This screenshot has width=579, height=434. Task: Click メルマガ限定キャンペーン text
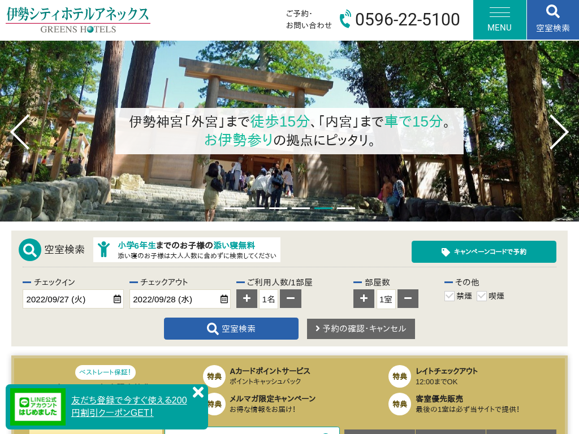point(273,398)
